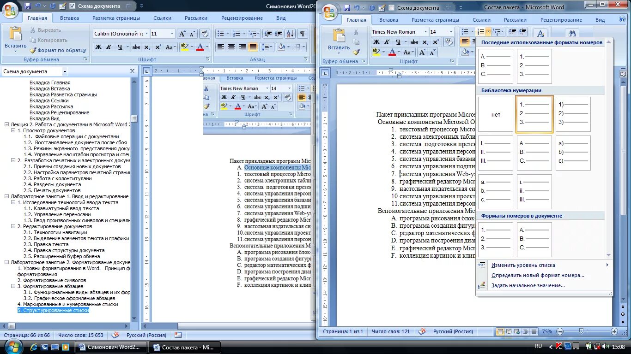The image size is (631, 354).
Task: Click Italic (К) in Симонович window ribbon
Action: (109, 47)
